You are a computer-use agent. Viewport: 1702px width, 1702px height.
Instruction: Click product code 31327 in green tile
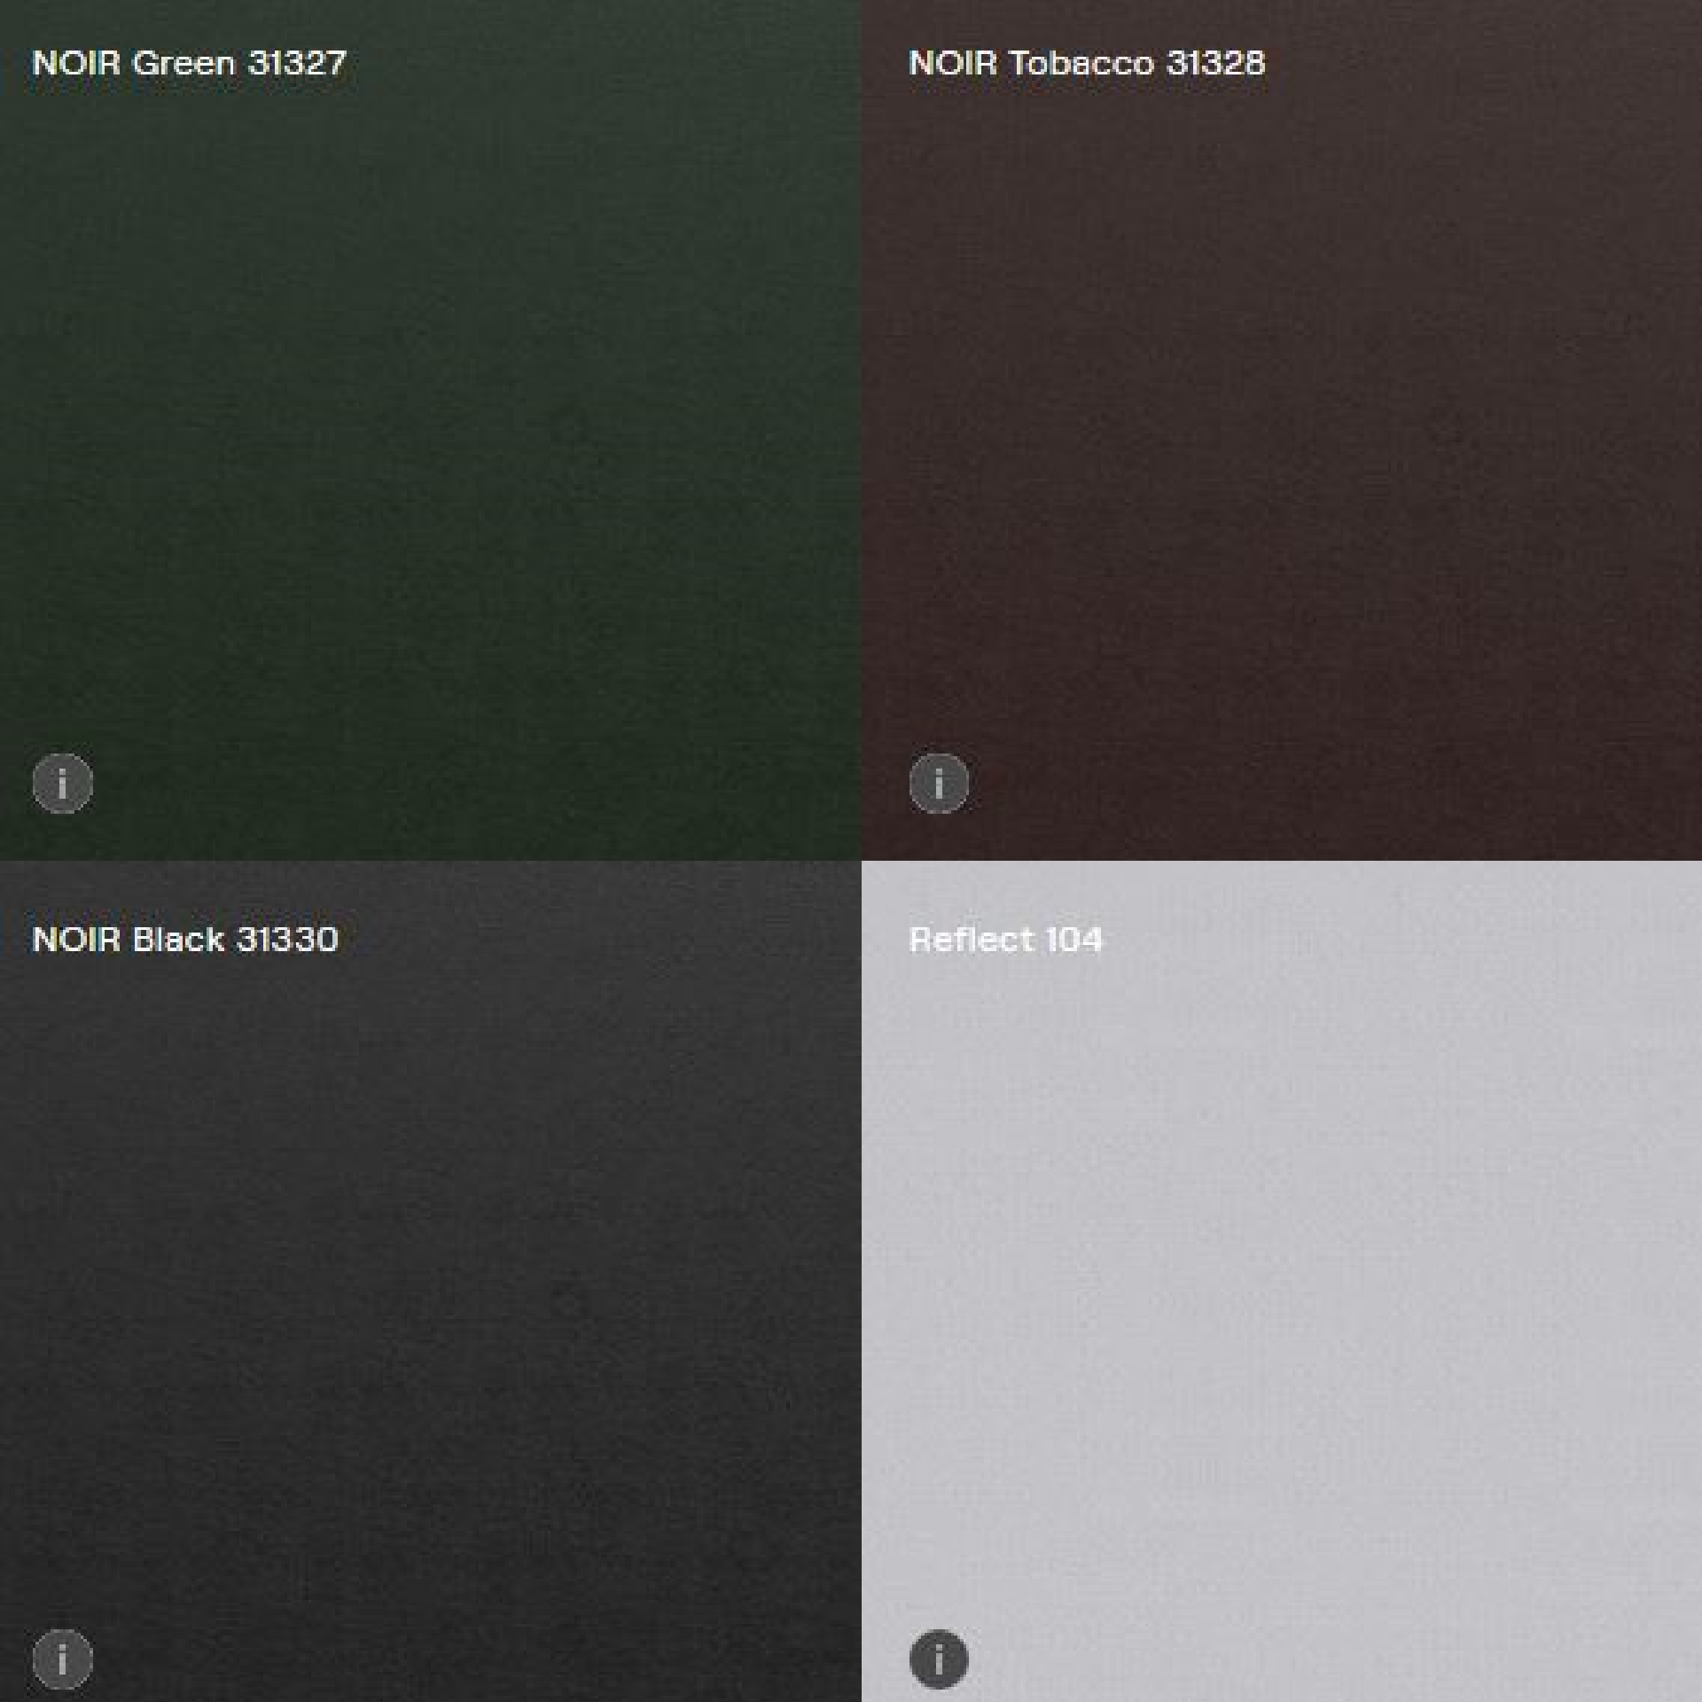pos(296,63)
